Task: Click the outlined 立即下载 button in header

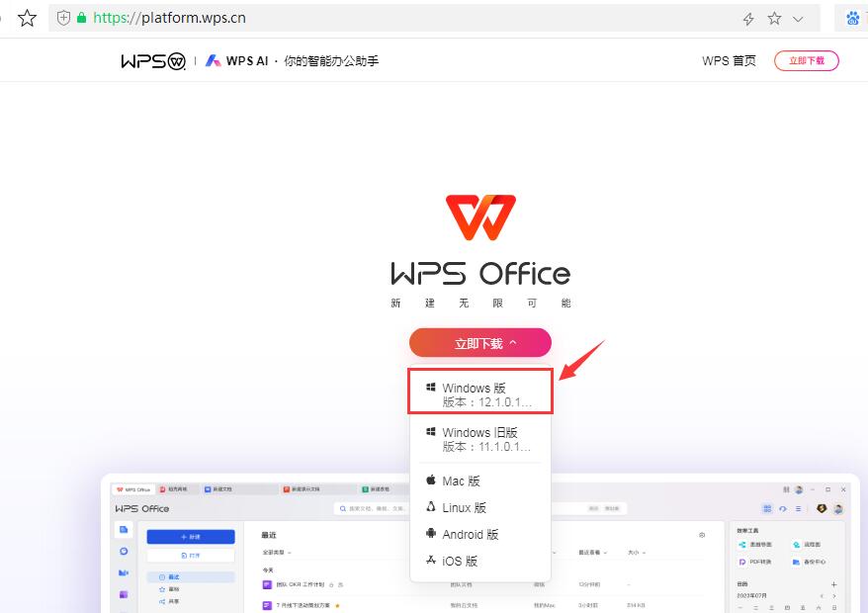Action: 807,61
